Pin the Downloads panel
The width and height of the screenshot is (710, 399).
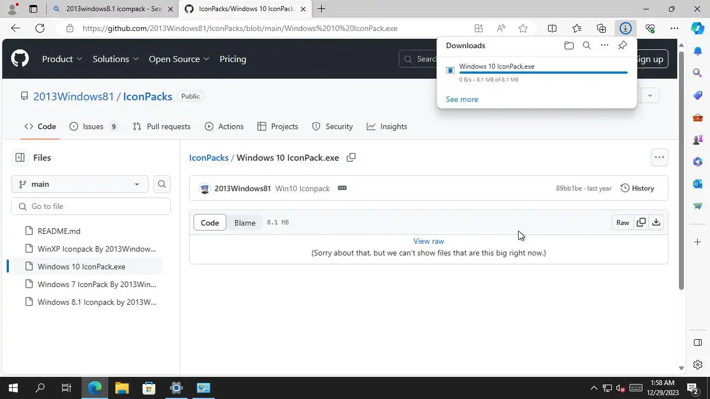tap(622, 45)
